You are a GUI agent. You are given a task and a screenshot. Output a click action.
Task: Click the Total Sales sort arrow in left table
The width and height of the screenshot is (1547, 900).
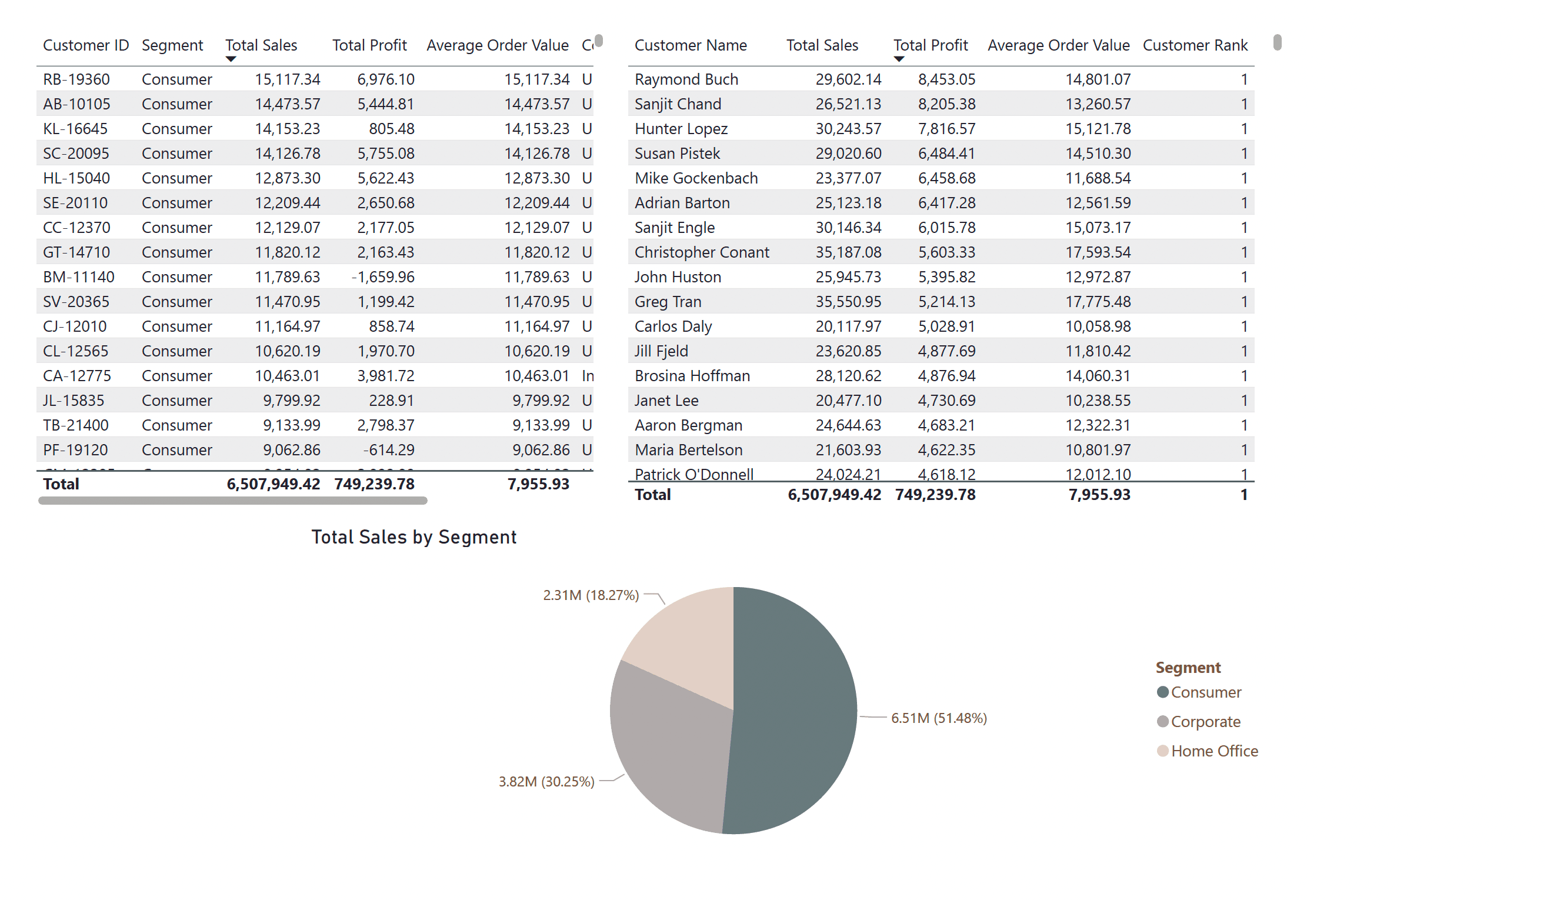tap(230, 58)
